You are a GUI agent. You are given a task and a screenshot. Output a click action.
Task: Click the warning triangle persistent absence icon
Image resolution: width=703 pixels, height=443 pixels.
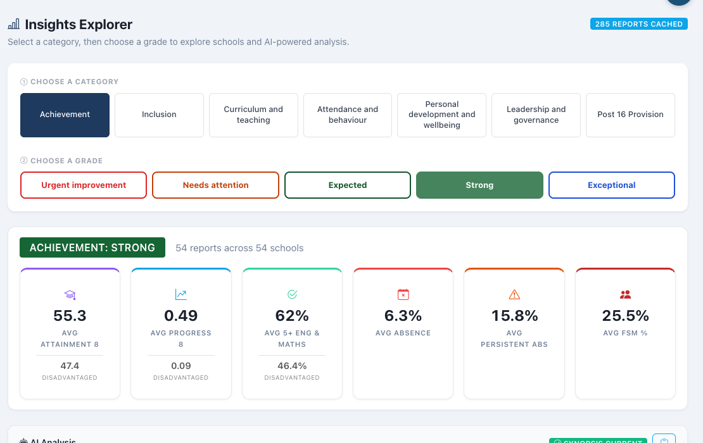[514, 294]
